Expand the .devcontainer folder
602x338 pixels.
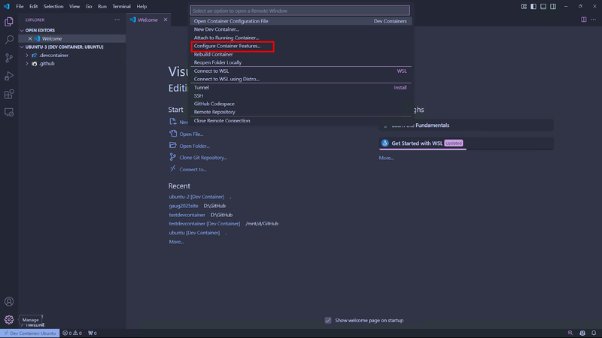[x=27, y=55]
